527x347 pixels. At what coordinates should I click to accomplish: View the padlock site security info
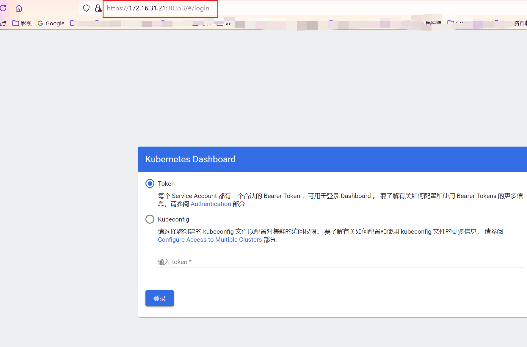[x=98, y=8]
